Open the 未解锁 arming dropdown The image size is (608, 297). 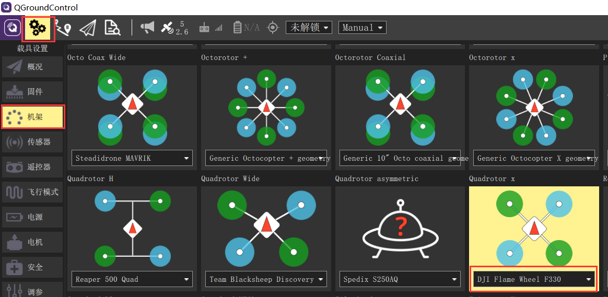(309, 28)
